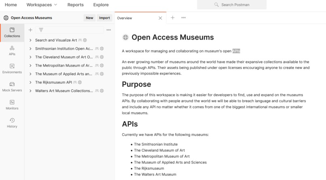
Task: Click the Purpose heading
Action: [x=136, y=84]
